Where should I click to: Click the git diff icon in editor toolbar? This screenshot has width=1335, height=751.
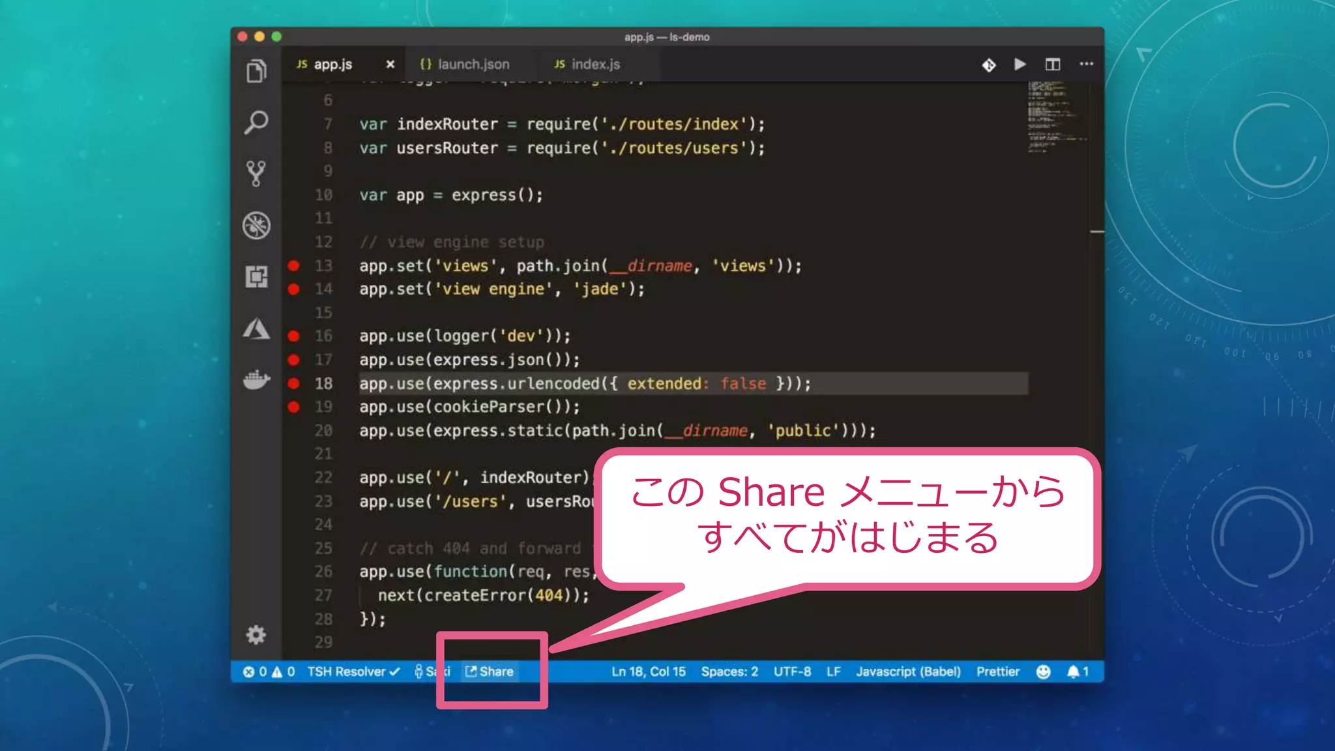(x=989, y=65)
